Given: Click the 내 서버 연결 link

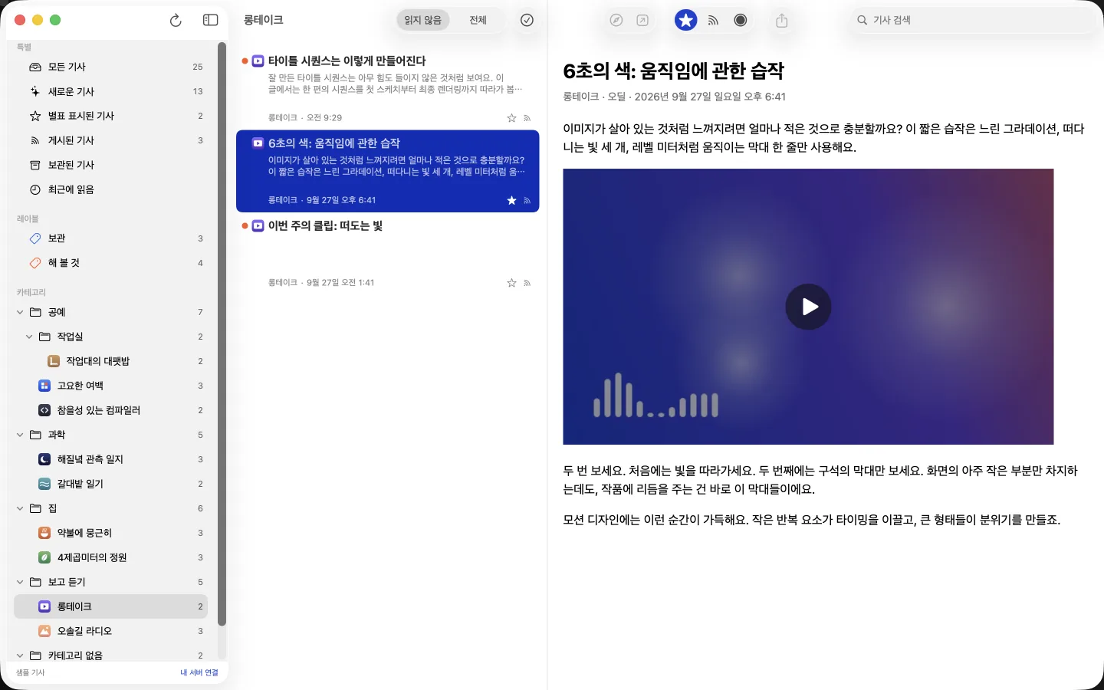Looking at the screenshot, I should coord(199,672).
